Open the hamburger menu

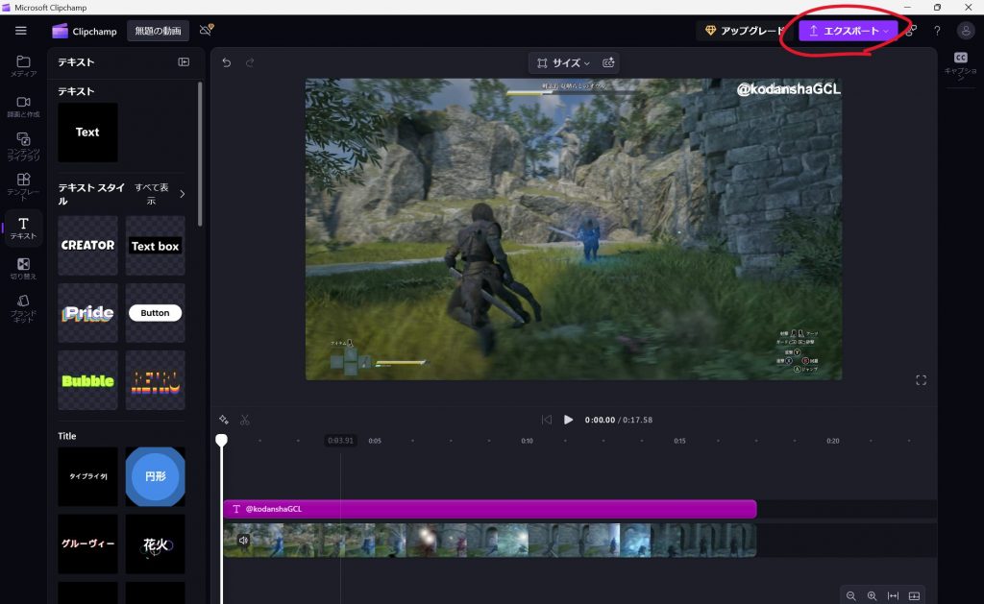click(21, 31)
